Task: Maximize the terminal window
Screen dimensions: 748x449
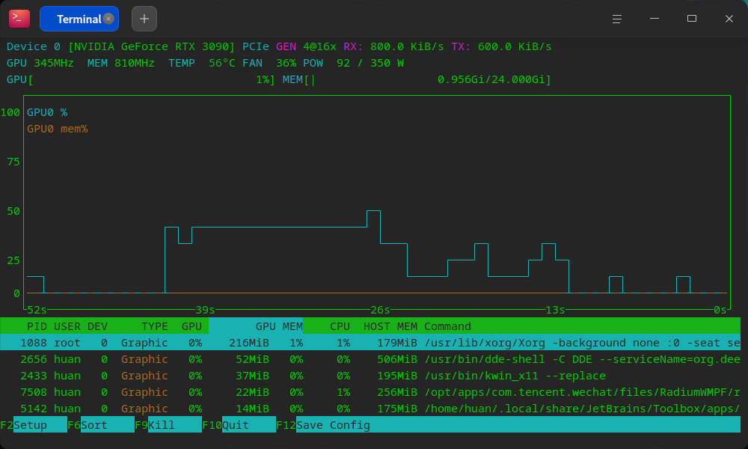Action: (692, 19)
